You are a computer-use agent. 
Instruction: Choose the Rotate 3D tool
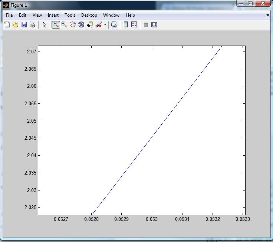point(81,25)
